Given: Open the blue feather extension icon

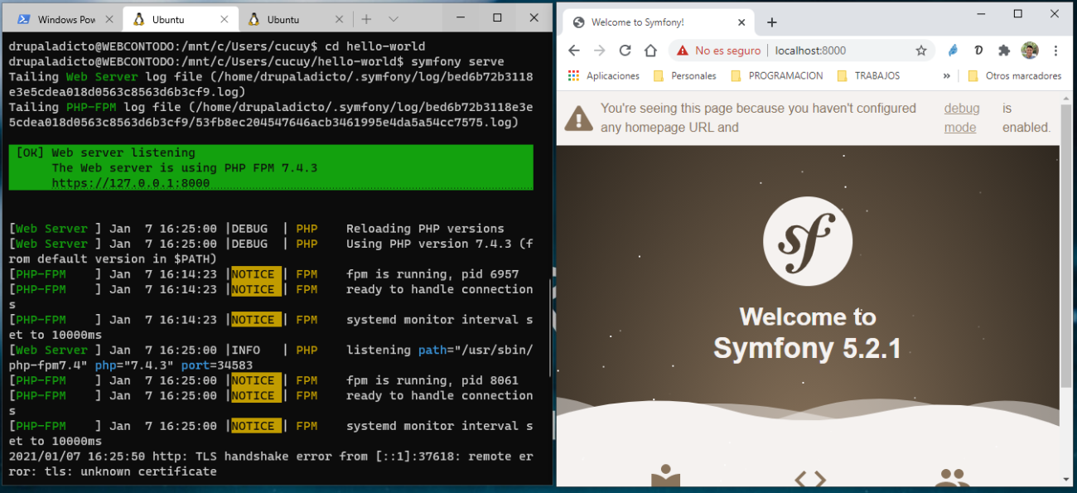Looking at the screenshot, I should [x=953, y=51].
